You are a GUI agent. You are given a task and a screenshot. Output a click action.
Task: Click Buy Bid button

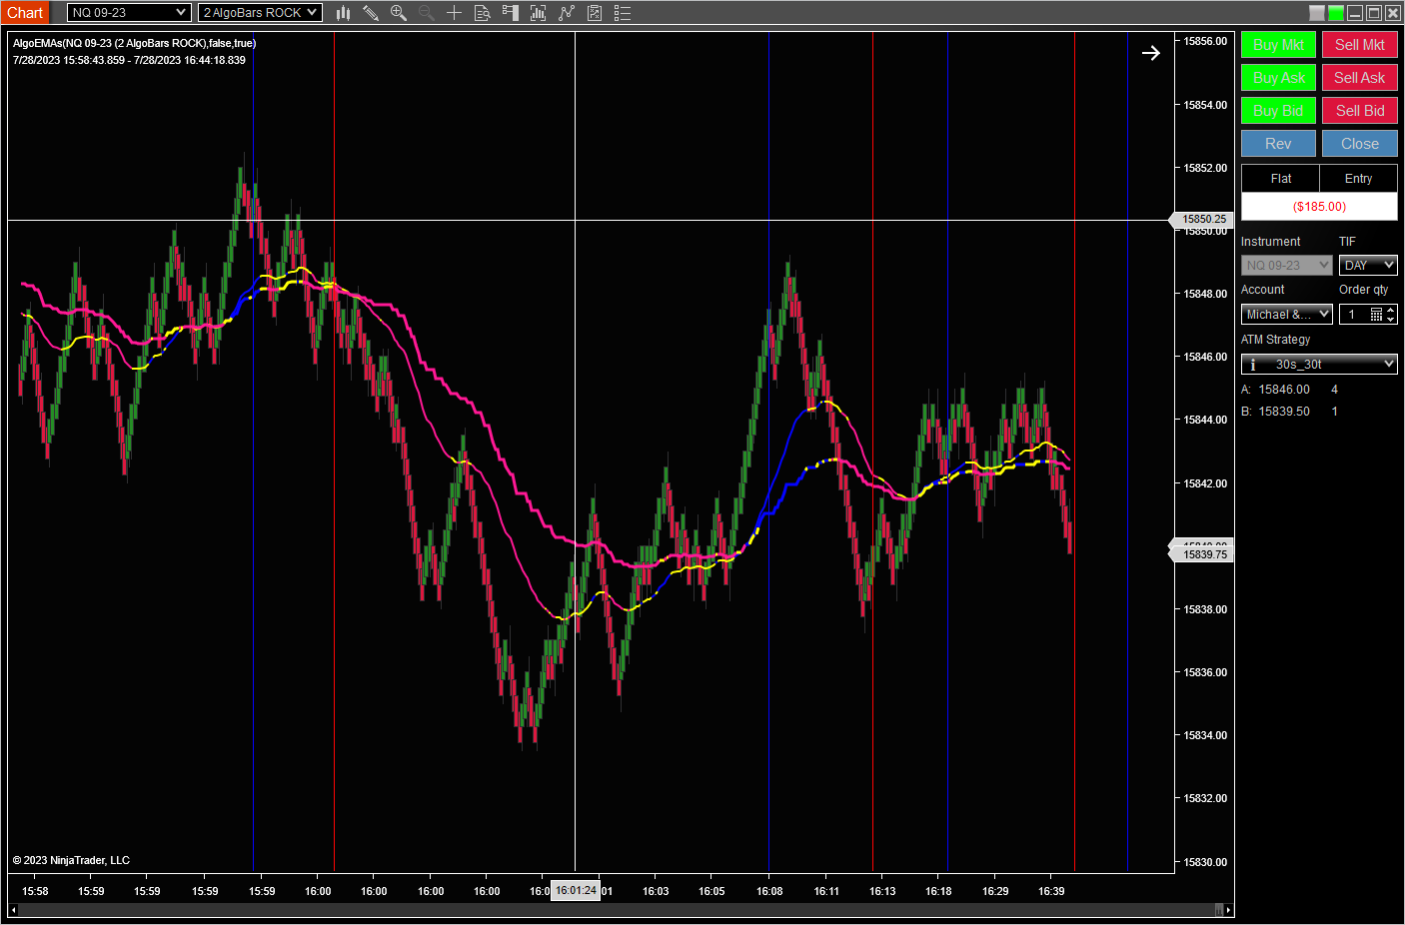1278,111
